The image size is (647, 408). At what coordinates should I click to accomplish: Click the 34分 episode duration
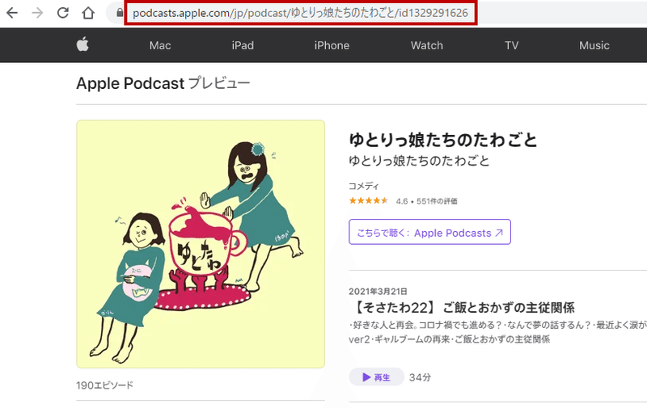click(x=420, y=377)
